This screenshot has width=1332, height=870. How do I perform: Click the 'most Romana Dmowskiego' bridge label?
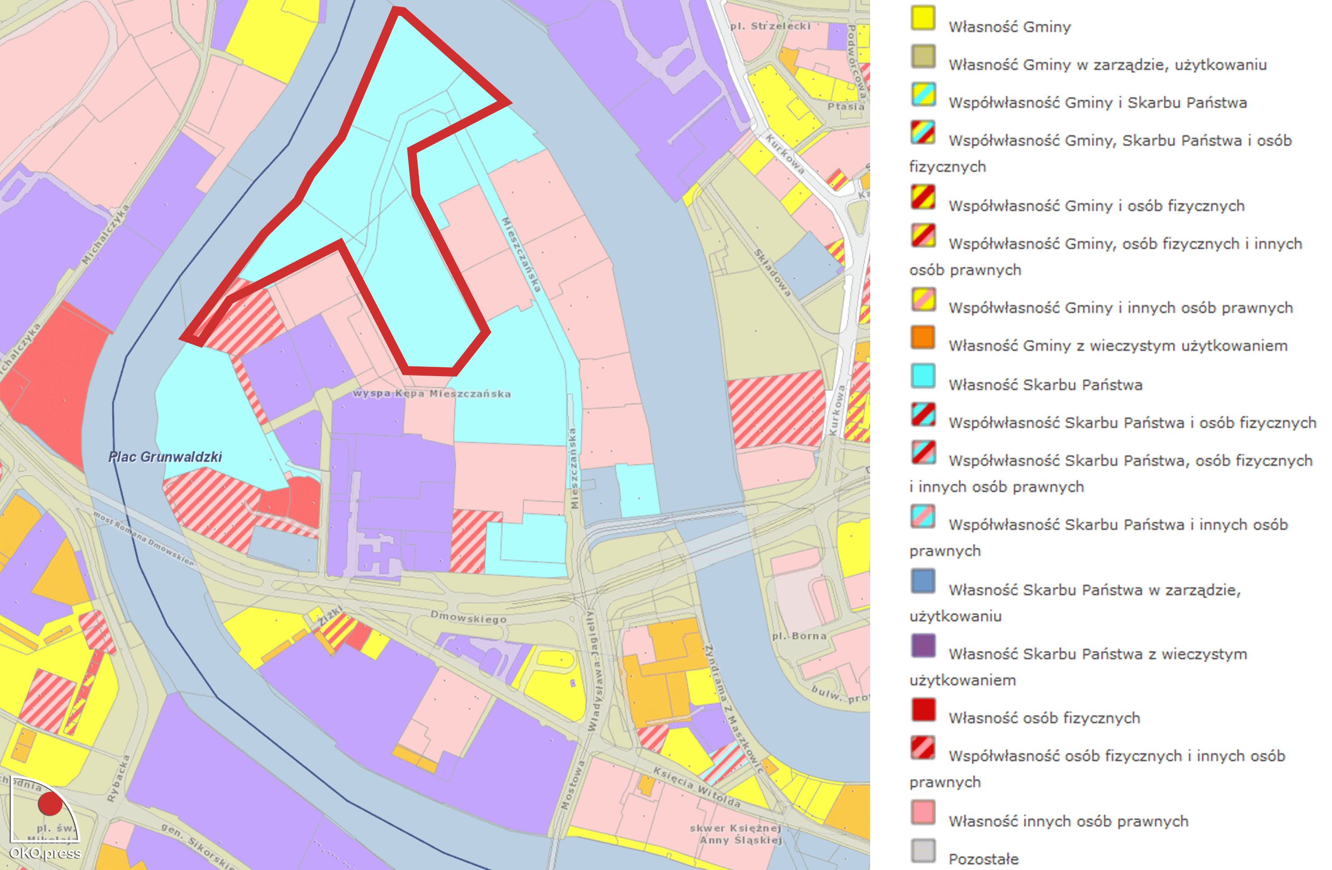tap(143, 538)
